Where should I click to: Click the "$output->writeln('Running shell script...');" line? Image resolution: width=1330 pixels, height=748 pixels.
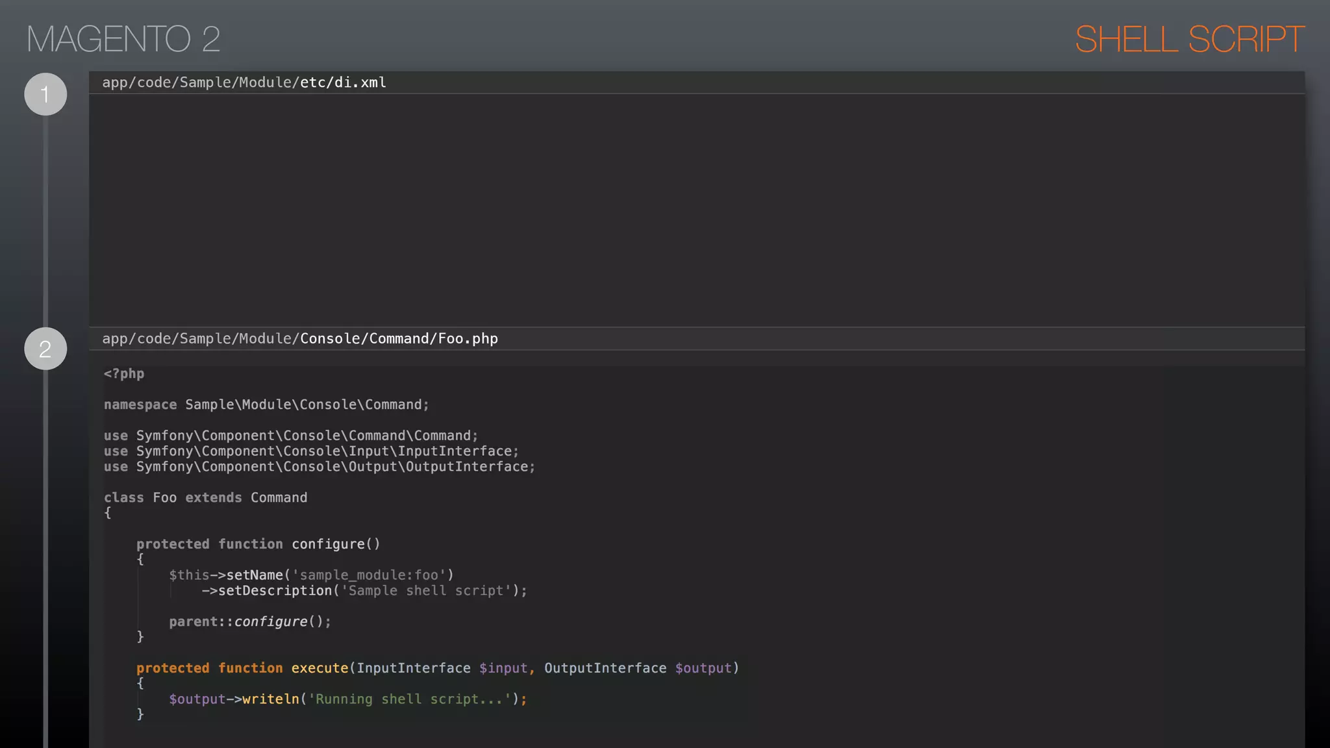(x=348, y=699)
